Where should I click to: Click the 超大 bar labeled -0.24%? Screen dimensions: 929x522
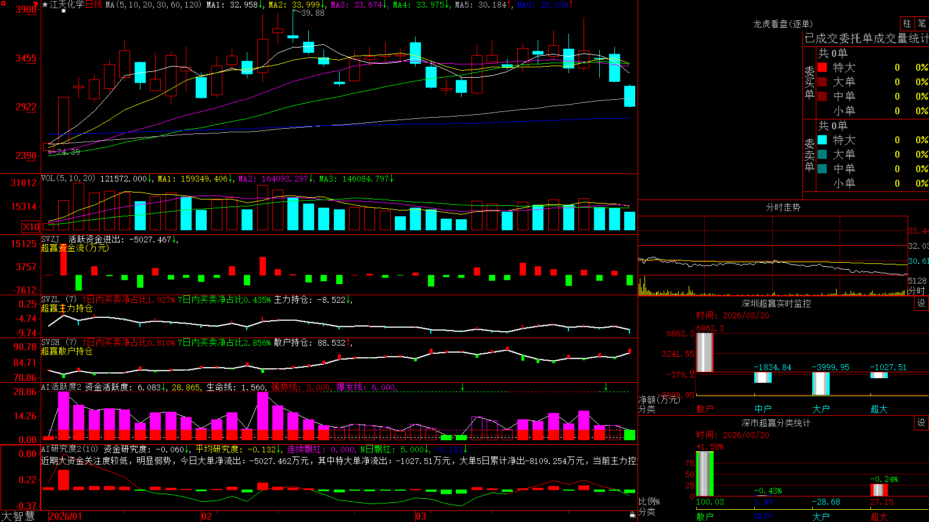click(x=879, y=490)
